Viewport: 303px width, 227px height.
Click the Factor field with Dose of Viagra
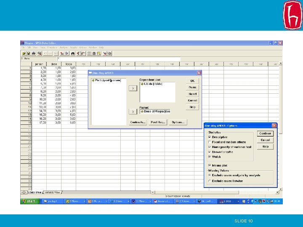[155, 111]
